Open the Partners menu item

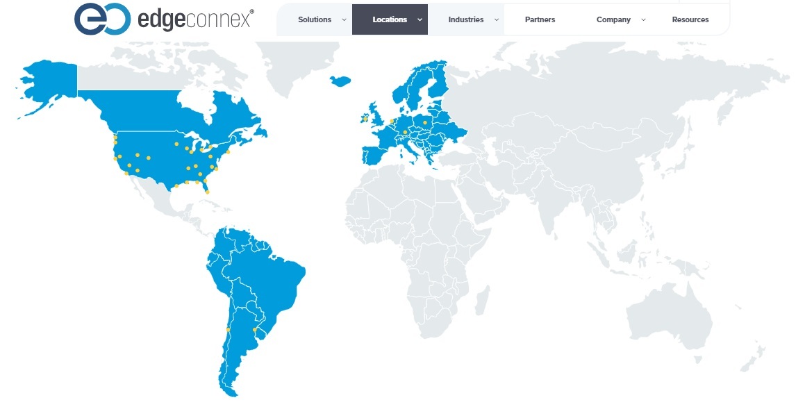(540, 19)
